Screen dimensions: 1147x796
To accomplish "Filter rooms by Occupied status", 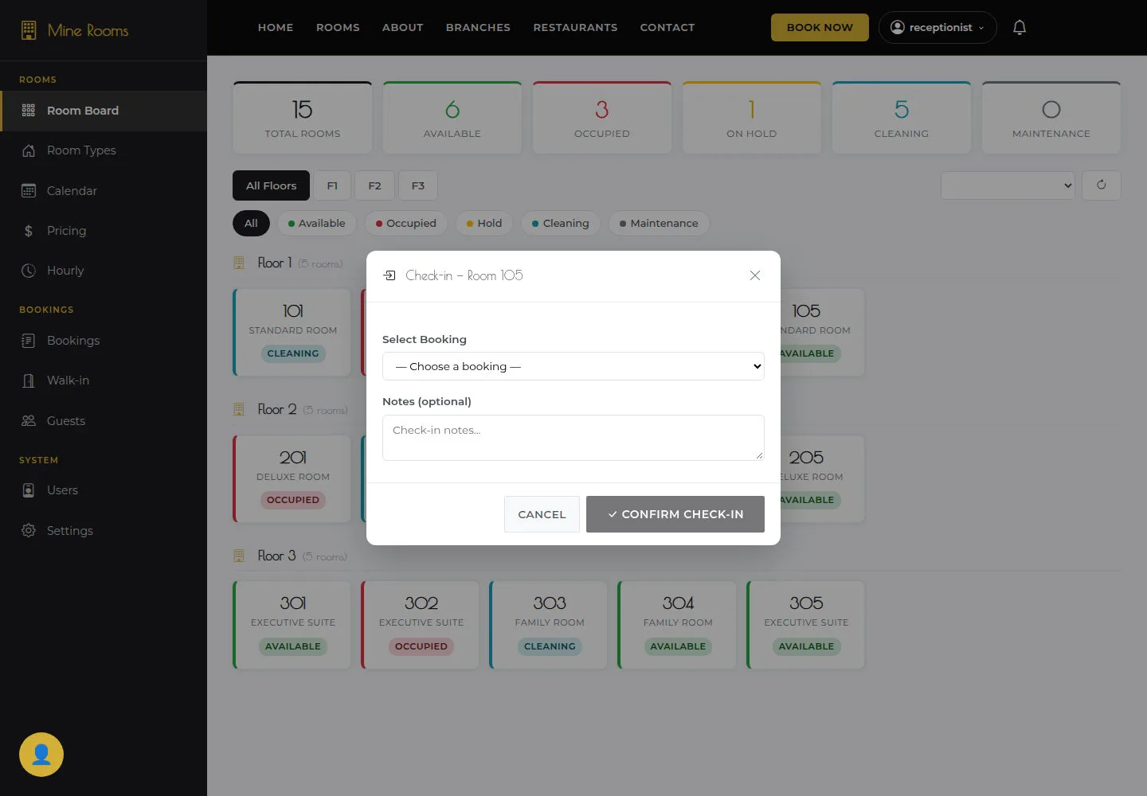I will [406, 224].
